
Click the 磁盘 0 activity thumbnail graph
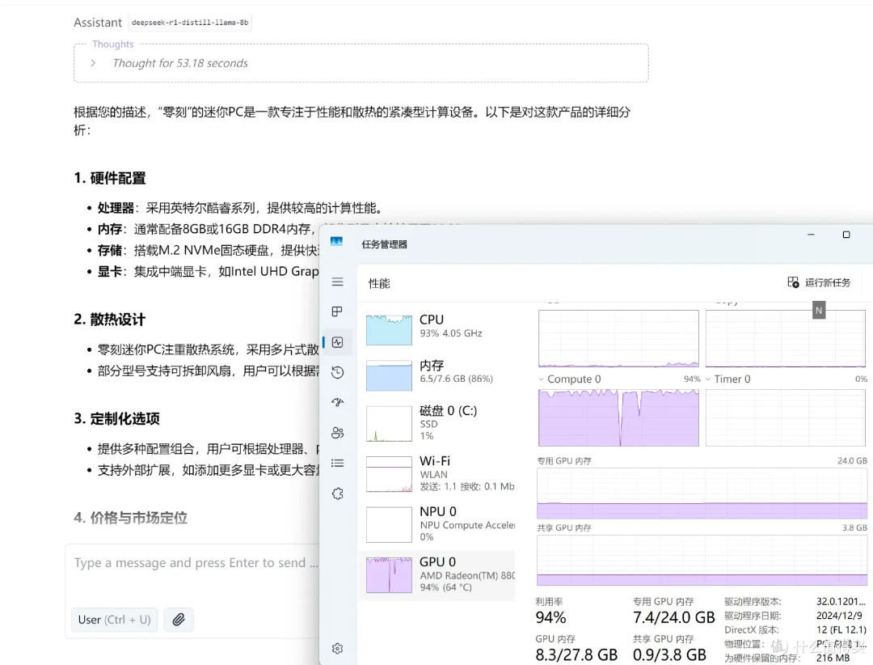(x=389, y=424)
